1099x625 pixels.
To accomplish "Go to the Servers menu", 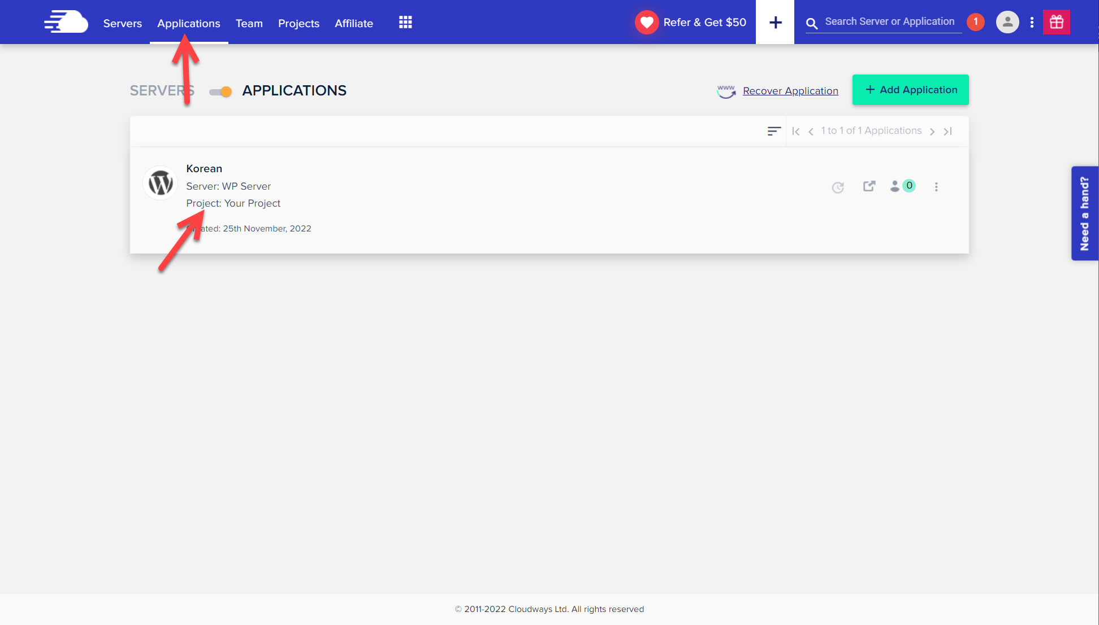I will click(x=122, y=23).
